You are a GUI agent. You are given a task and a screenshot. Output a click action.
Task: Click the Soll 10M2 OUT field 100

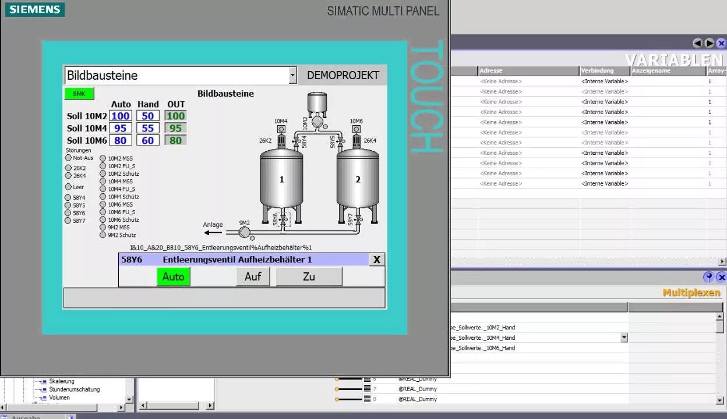175,116
